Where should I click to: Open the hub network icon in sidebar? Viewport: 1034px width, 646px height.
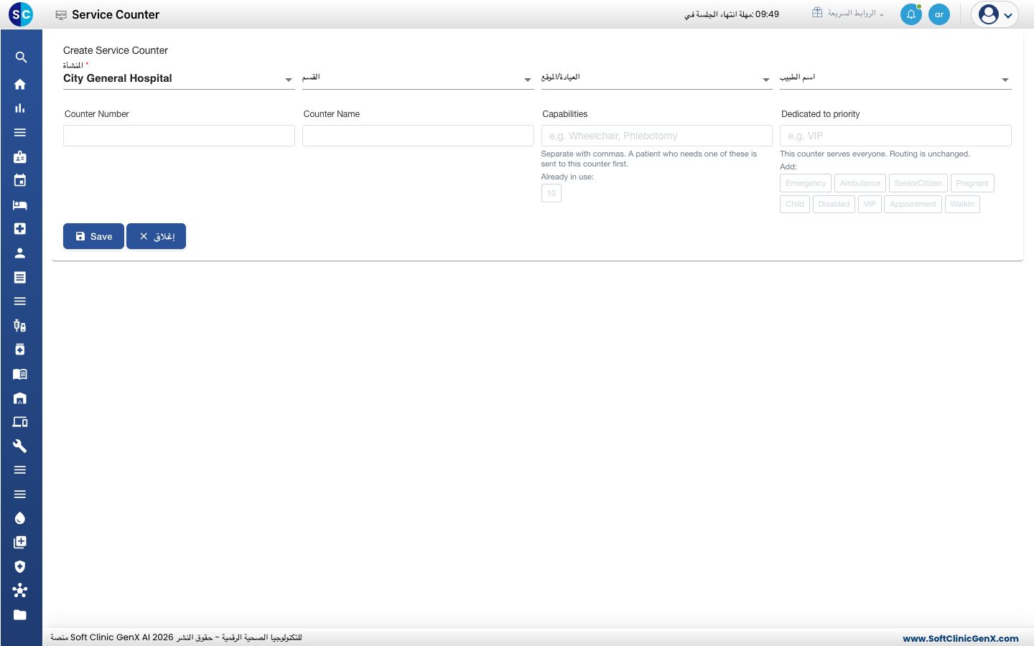tap(20, 591)
